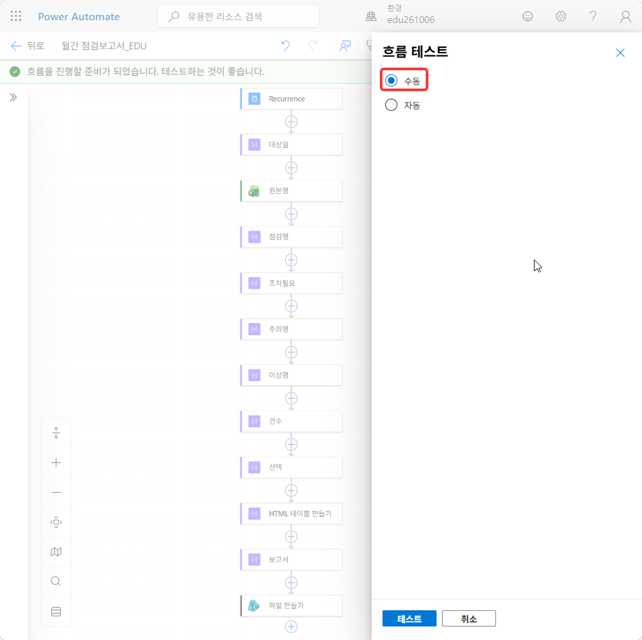Click the collapse/expand all actions icon
The width and height of the screenshot is (642, 640).
[x=56, y=433]
